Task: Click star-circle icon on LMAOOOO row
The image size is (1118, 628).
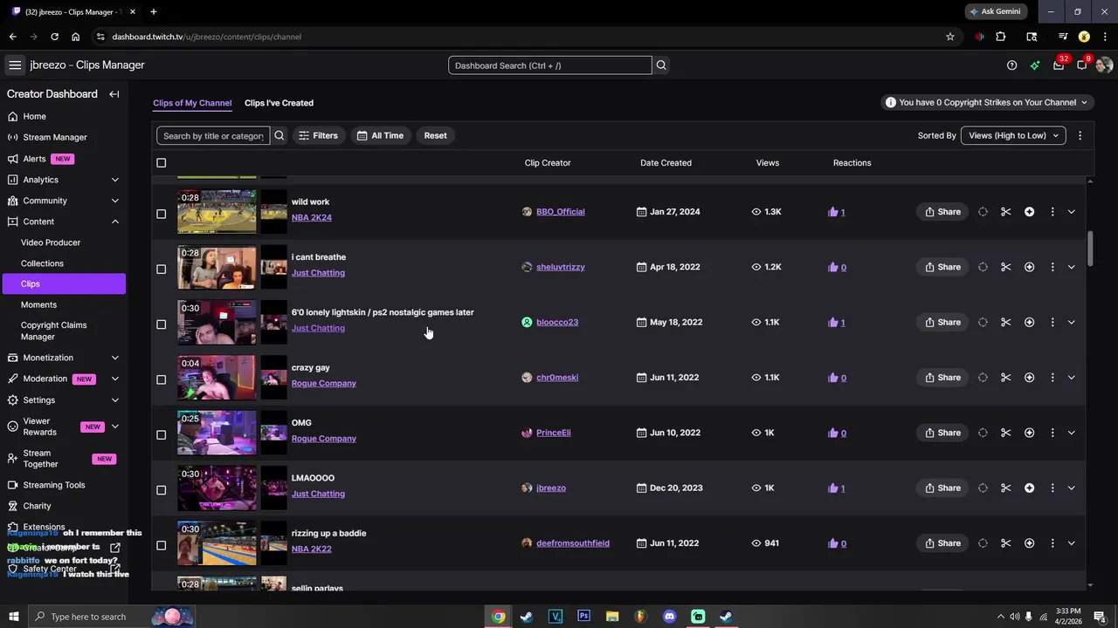Action: (x=1030, y=488)
